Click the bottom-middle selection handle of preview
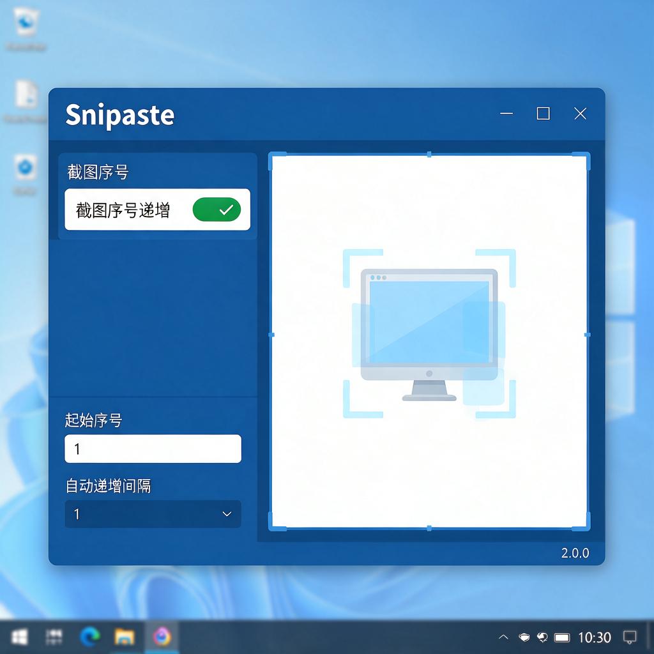Image resolution: width=654 pixels, height=654 pixels. pos(429,528)
